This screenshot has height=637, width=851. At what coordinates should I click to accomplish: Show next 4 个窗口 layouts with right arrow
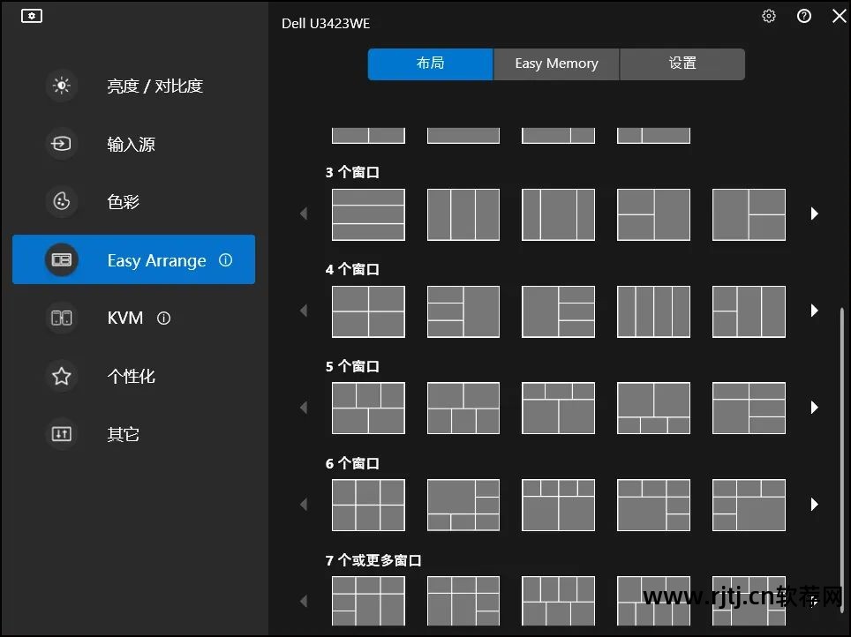click(x=814, y=311)
